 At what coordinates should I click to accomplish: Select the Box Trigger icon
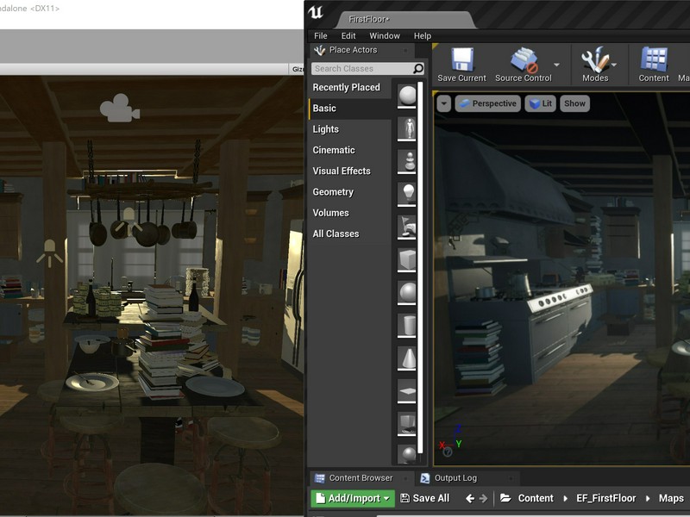click(407, 423)
